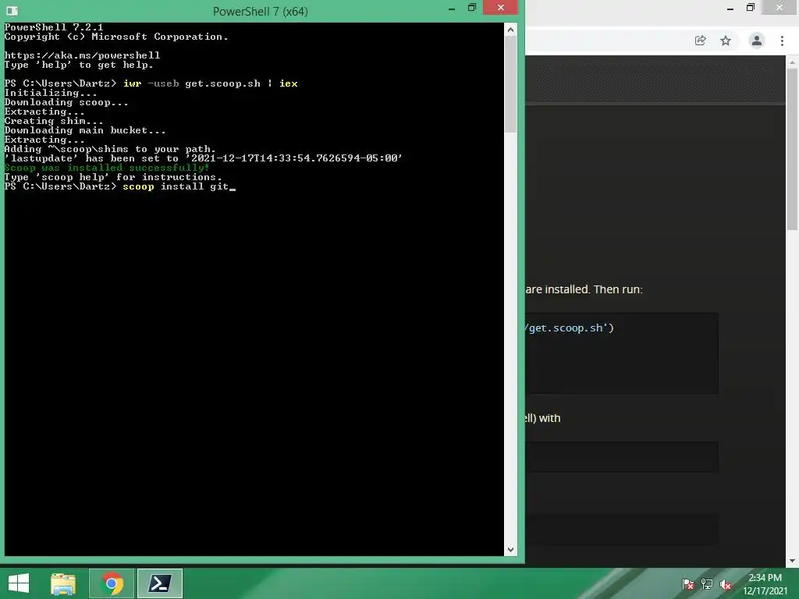The width and height of the screenshot is (799, 599).
Task: Click the 'Scoop was installed successfully!' line
Action: pos(106,168)
